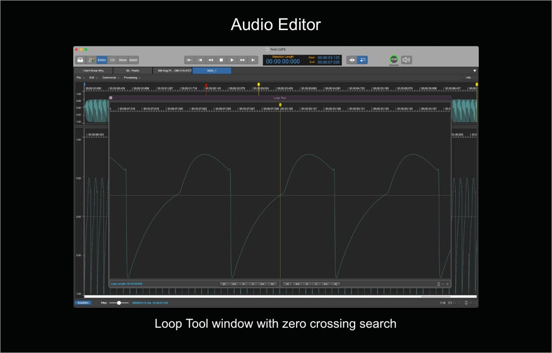
Task: Expand the Processing dropdown menu
Action: coord(132,78)
